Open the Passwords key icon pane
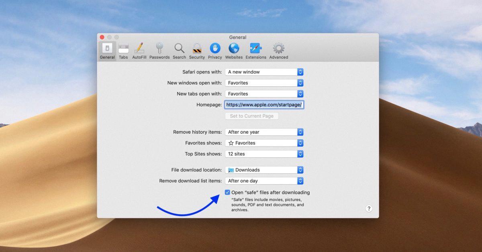 (159, 51)
